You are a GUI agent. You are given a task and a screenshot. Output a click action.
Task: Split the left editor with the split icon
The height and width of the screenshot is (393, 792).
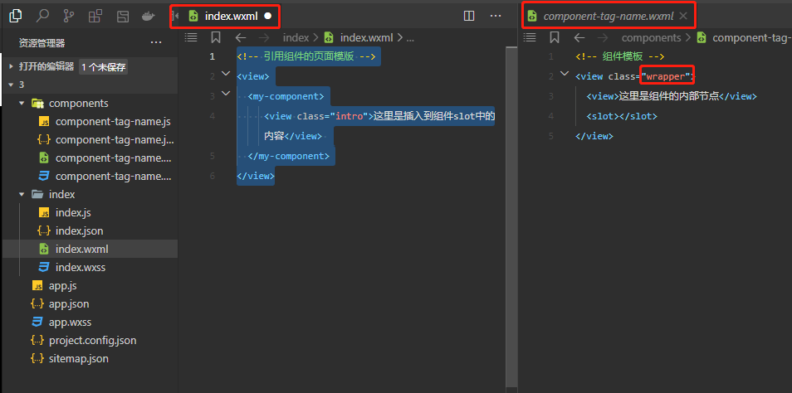point(469,16)
